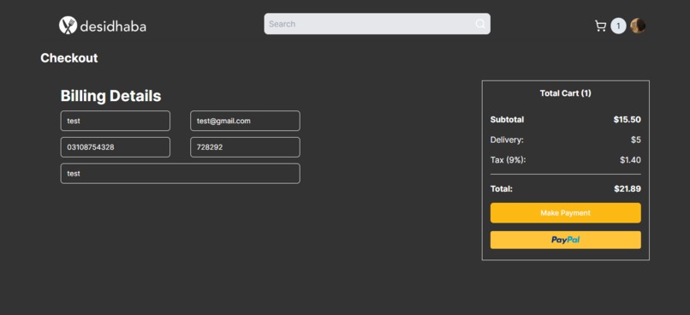
Task: Click the cart count badge showing 1
Action: [x=618, y=26]
